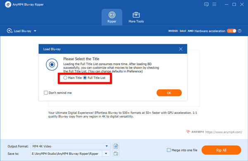Click the orange OK button
Image resolution: width=248 pixels, height=161 pixels.
[169, 93]
